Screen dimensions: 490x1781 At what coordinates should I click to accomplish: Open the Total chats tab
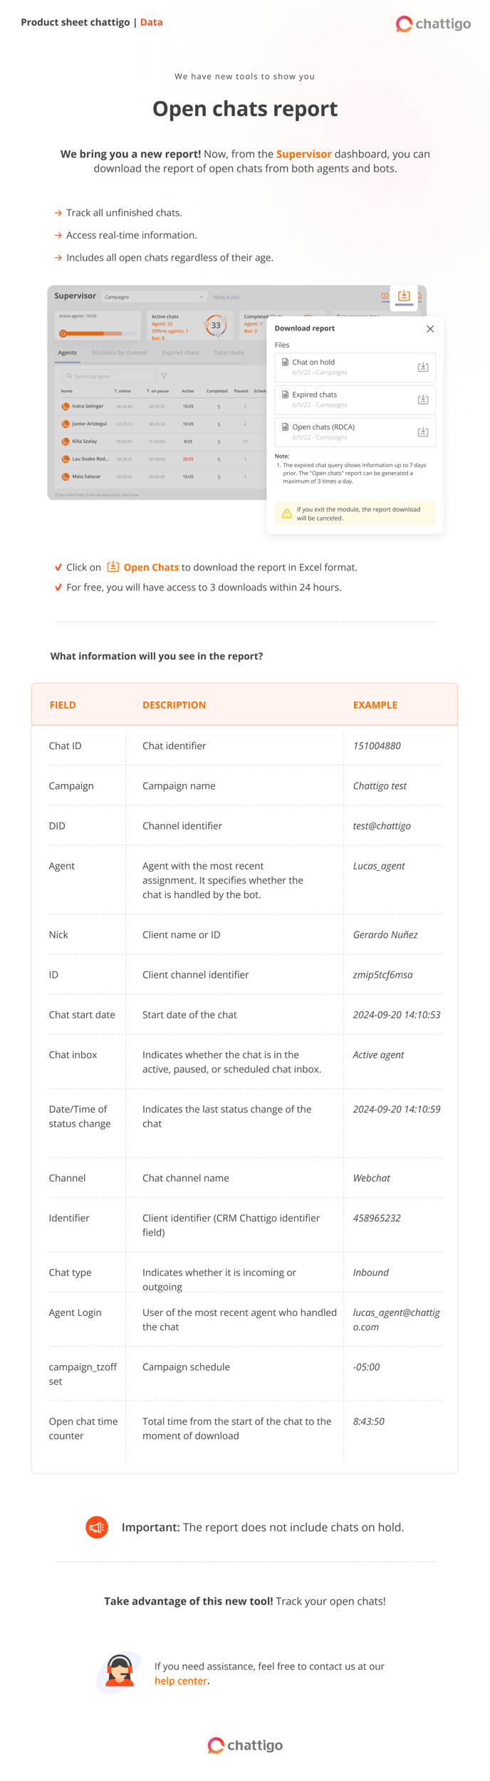[x=229, y=352]
